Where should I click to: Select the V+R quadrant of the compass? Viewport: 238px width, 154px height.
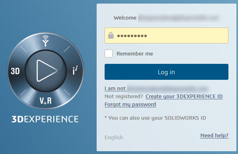[x=46, y=101]
